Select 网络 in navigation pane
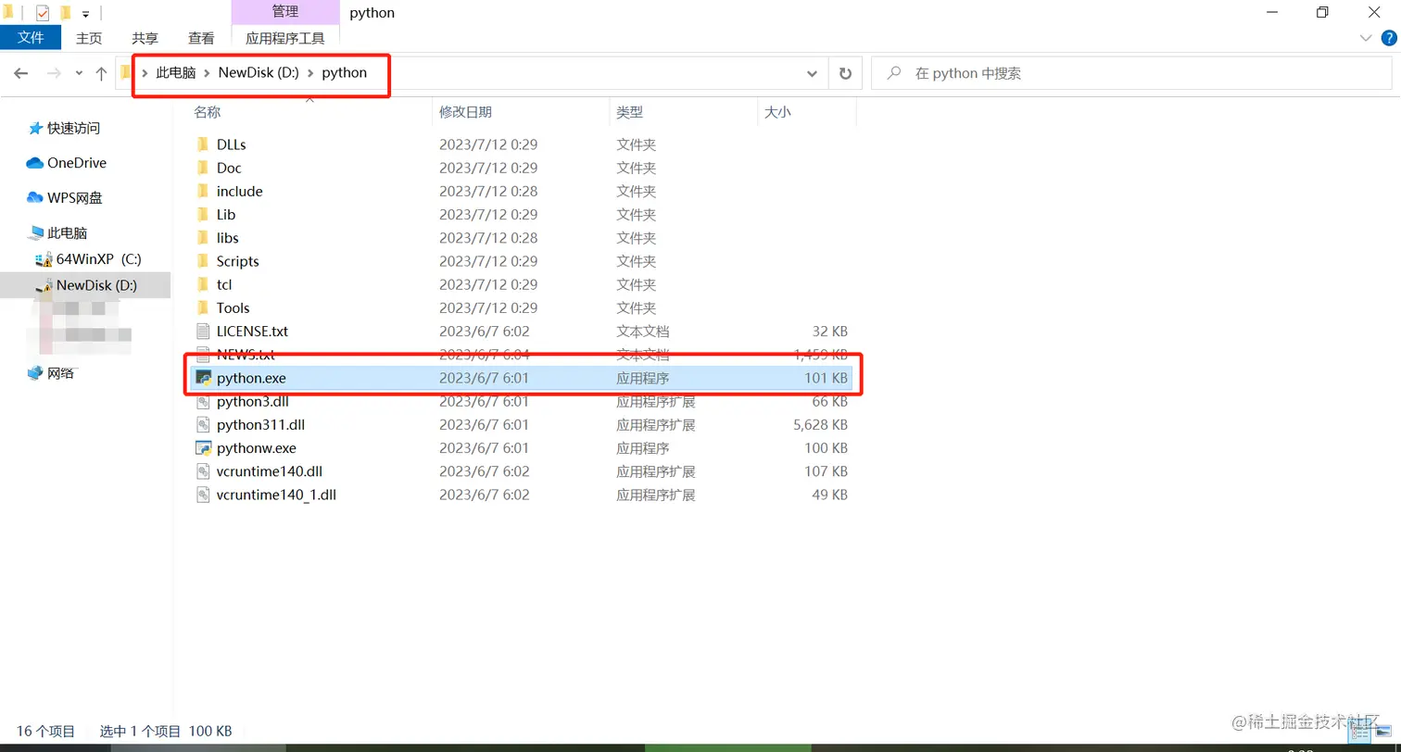Image resolution: width=1401 pixels, height=752 pixels. pos(60,373)
